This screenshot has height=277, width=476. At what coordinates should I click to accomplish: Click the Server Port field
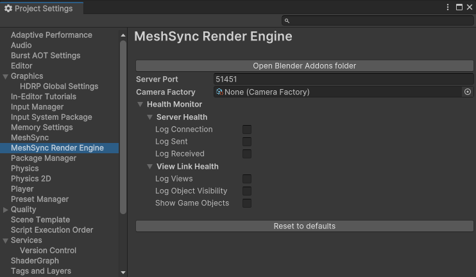pyautogui.click(x=343, y=79)
